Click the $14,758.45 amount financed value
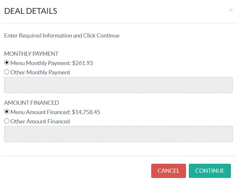 86,112
